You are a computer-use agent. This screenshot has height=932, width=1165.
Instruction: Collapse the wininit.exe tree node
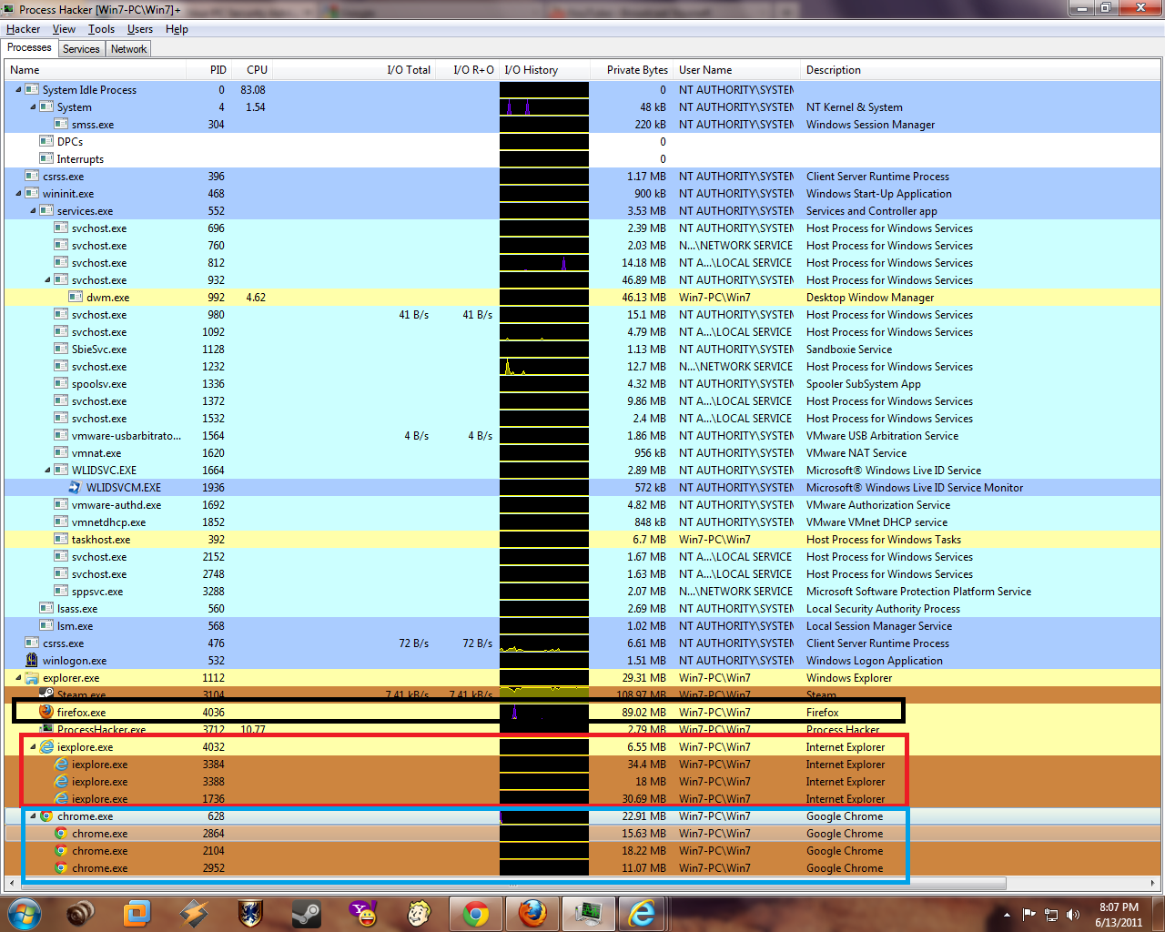[18, 194]
